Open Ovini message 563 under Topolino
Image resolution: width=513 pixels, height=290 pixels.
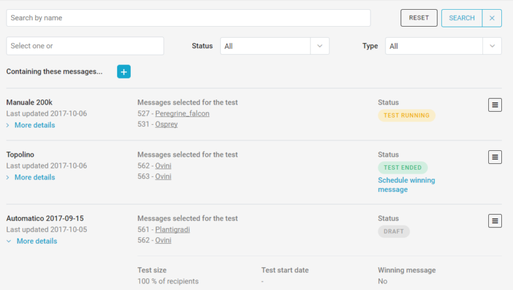pyautogui.click(x=163, y=176)
